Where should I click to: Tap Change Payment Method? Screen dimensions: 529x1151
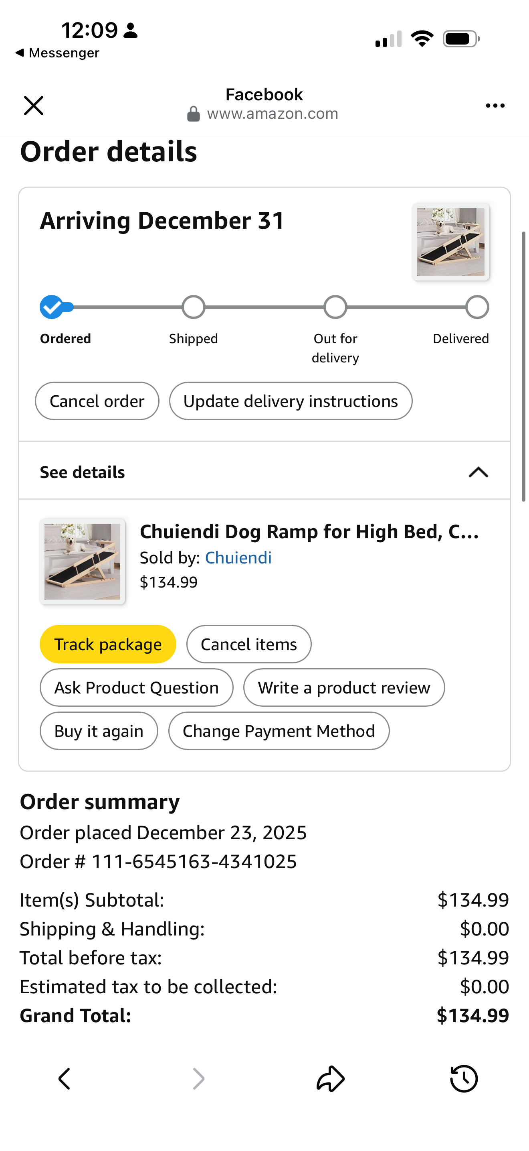(x=279, y=731)
